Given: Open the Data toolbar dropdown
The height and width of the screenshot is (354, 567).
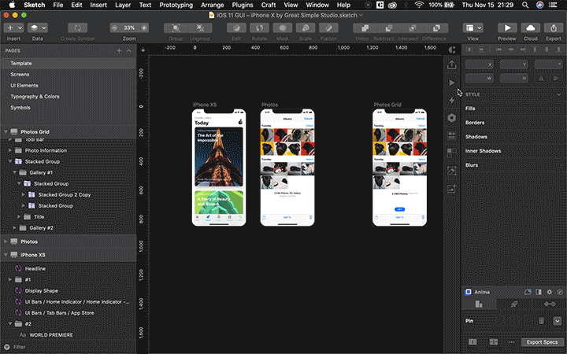Looking at the screenshot, I should [x=38, y=28].
